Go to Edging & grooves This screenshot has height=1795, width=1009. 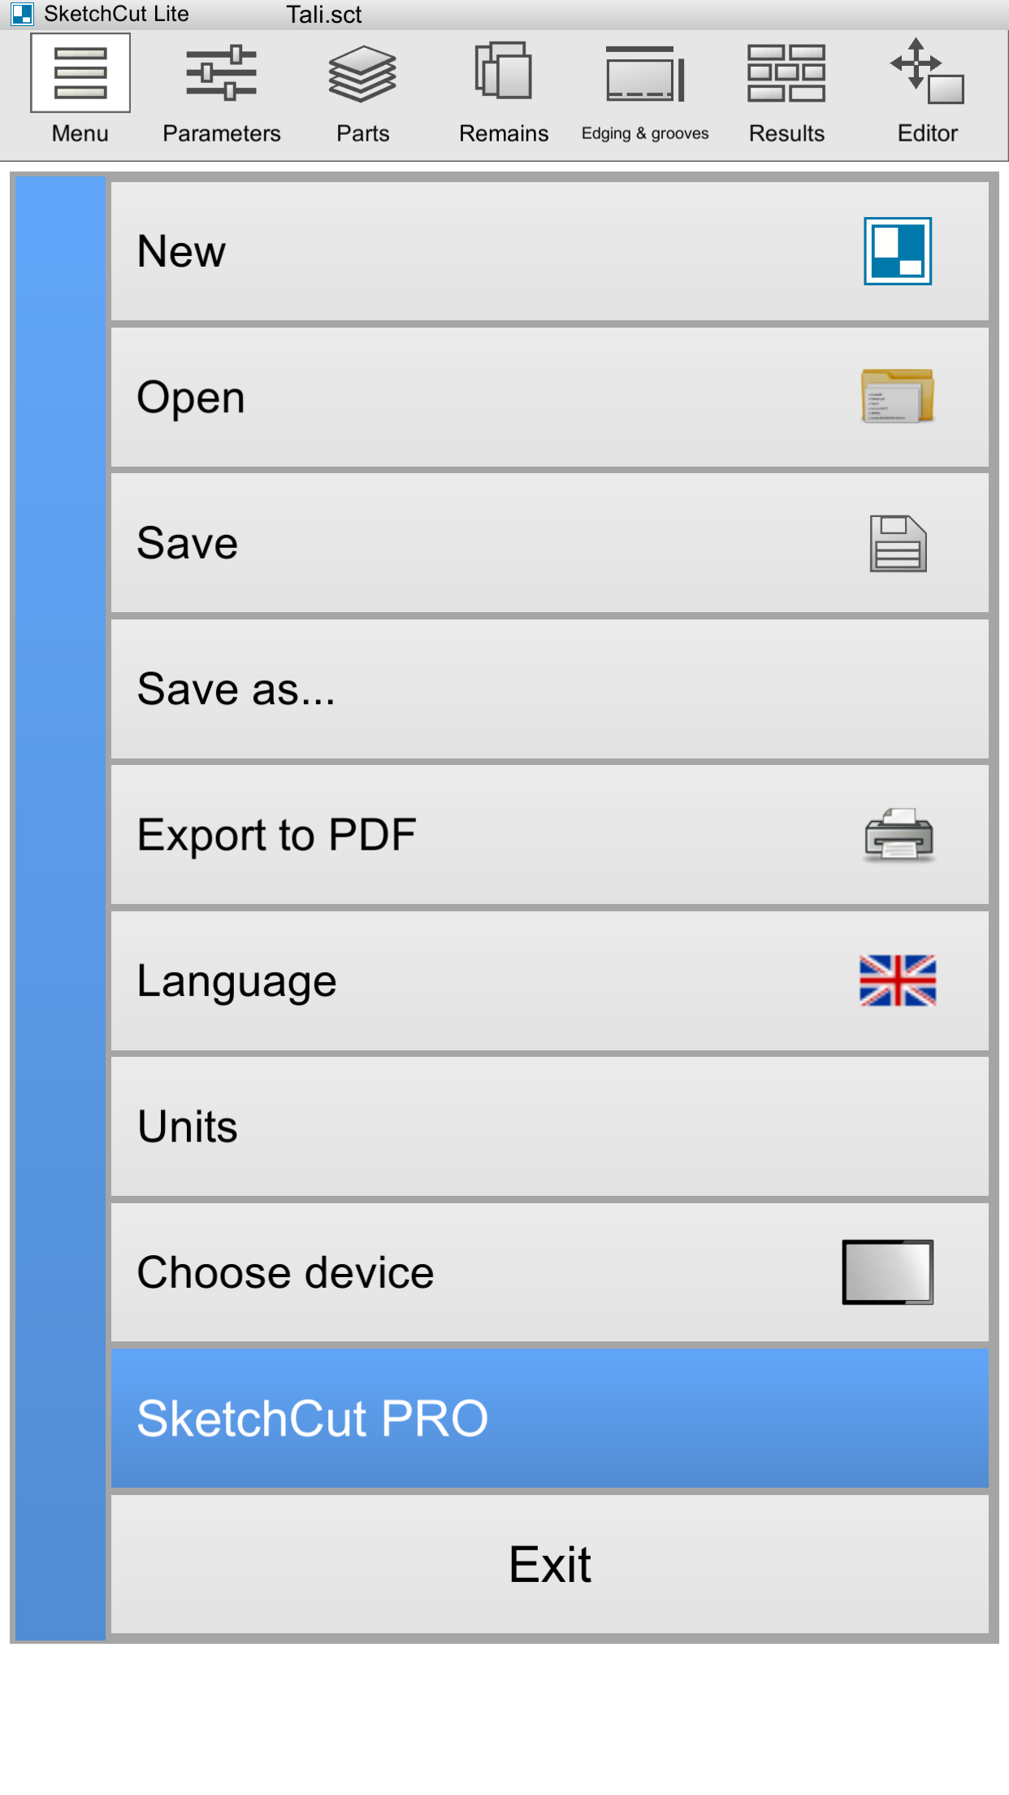[x=645, y=94]
